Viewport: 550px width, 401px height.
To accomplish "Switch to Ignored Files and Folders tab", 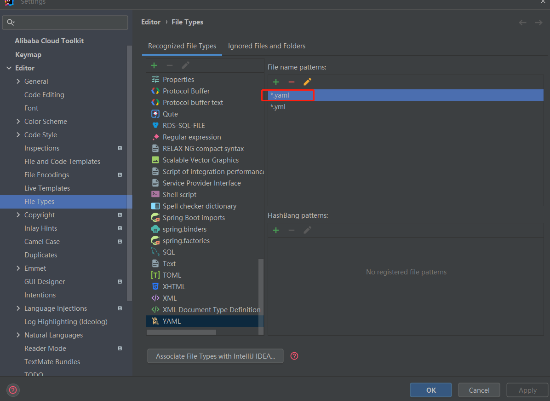I will [x=267, y=46].
